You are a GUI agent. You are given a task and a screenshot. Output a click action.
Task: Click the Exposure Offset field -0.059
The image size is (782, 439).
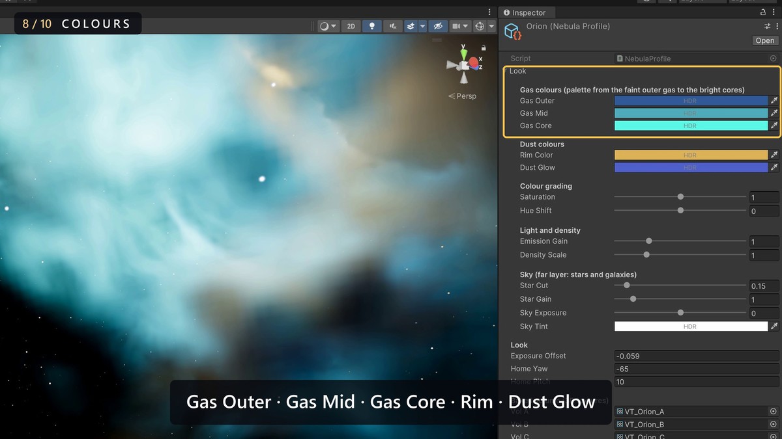tap(697, 356)
